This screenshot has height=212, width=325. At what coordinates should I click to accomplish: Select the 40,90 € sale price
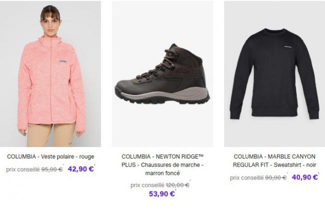click(x=304, y=177)
